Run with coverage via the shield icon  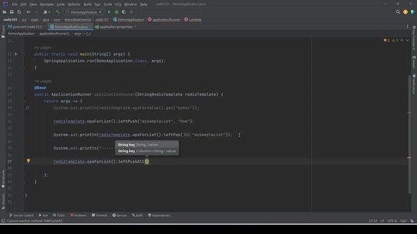tap(124, 12)
